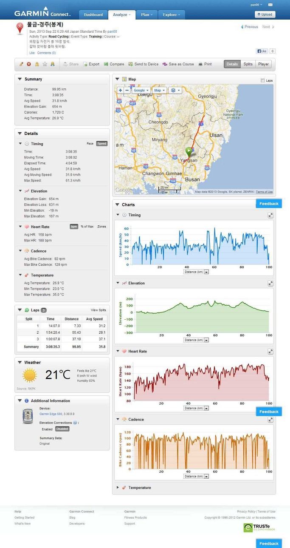Enable the Laps checkbox on the map
Screen dimensions: 290x548
(x=262, y=80)
